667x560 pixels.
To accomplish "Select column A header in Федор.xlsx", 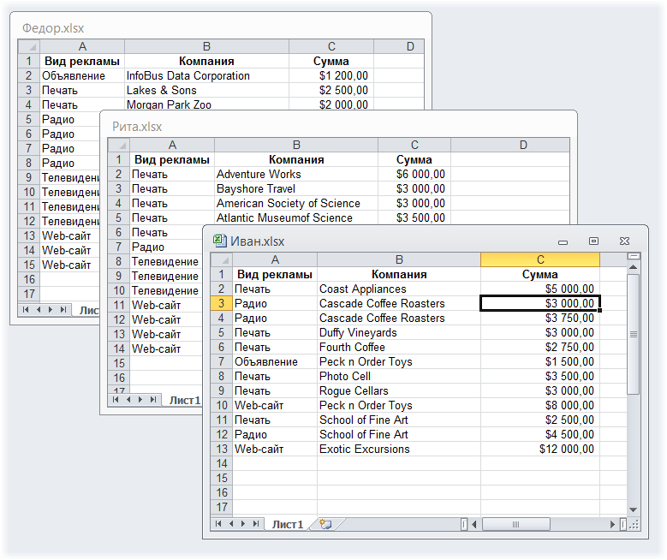I will (x=82, y=46).
